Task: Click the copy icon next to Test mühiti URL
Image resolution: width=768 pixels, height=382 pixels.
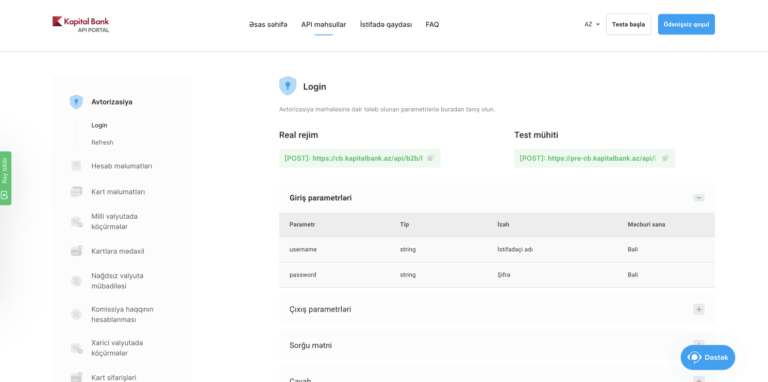Action: 666,158
